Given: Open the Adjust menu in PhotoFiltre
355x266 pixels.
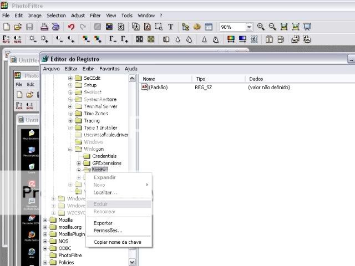Looking at the screenshot, I should click(78, 16).
